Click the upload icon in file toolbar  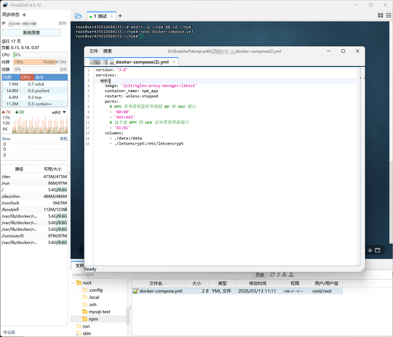pos(292,275)
